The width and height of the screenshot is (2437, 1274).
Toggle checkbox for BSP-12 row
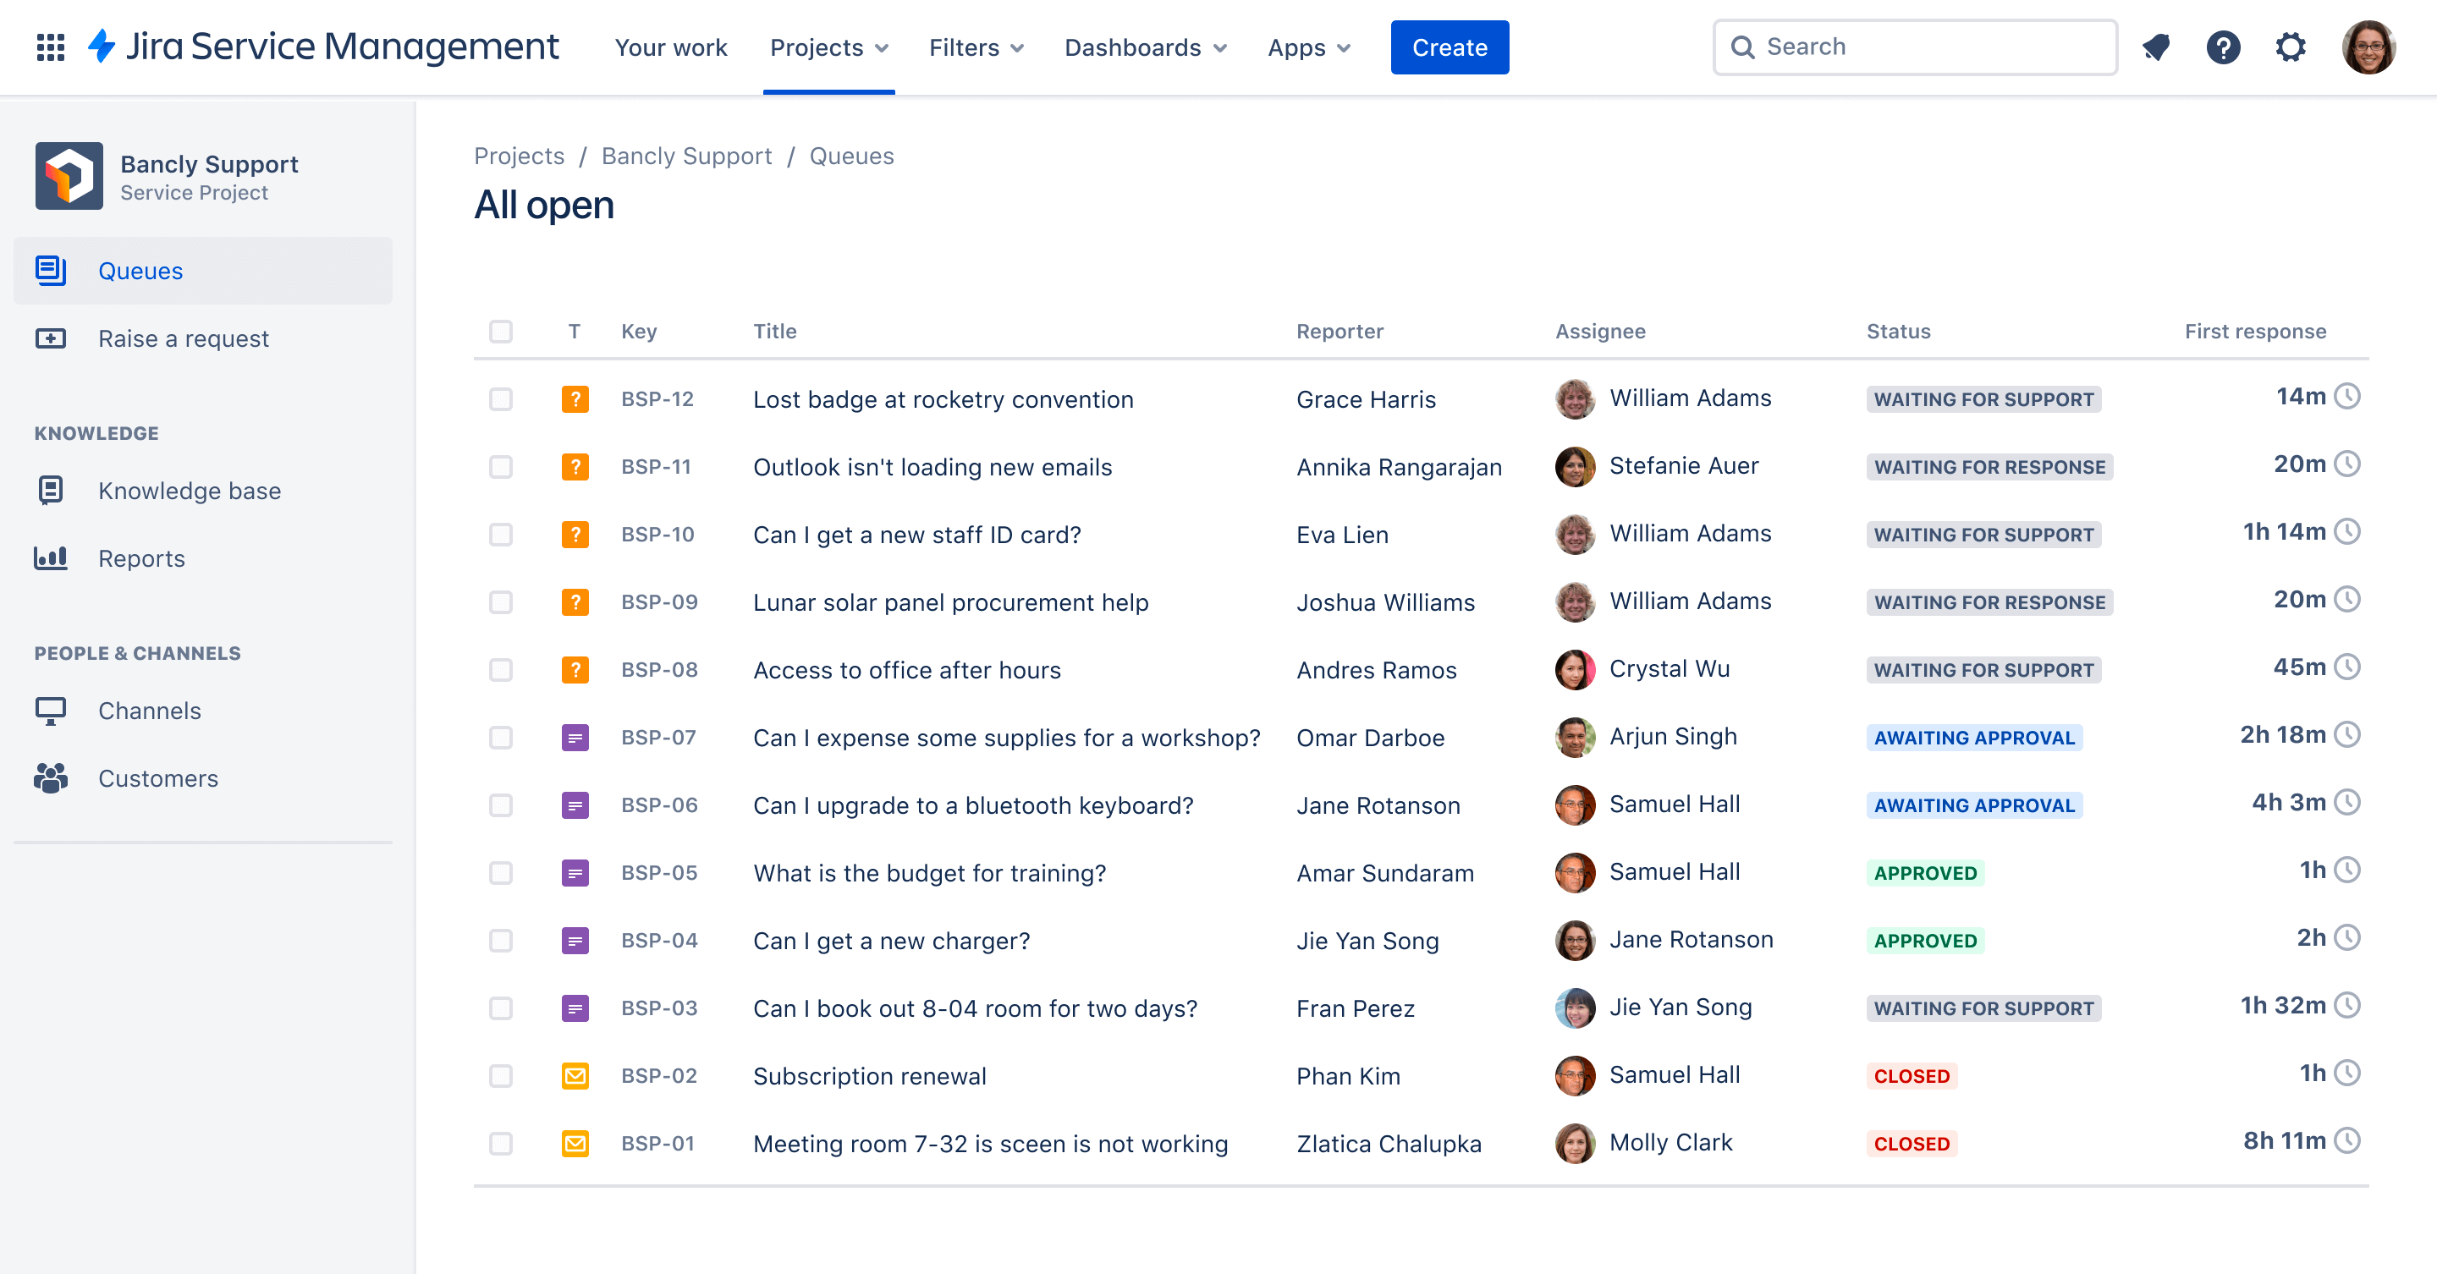tap(501, 398)
